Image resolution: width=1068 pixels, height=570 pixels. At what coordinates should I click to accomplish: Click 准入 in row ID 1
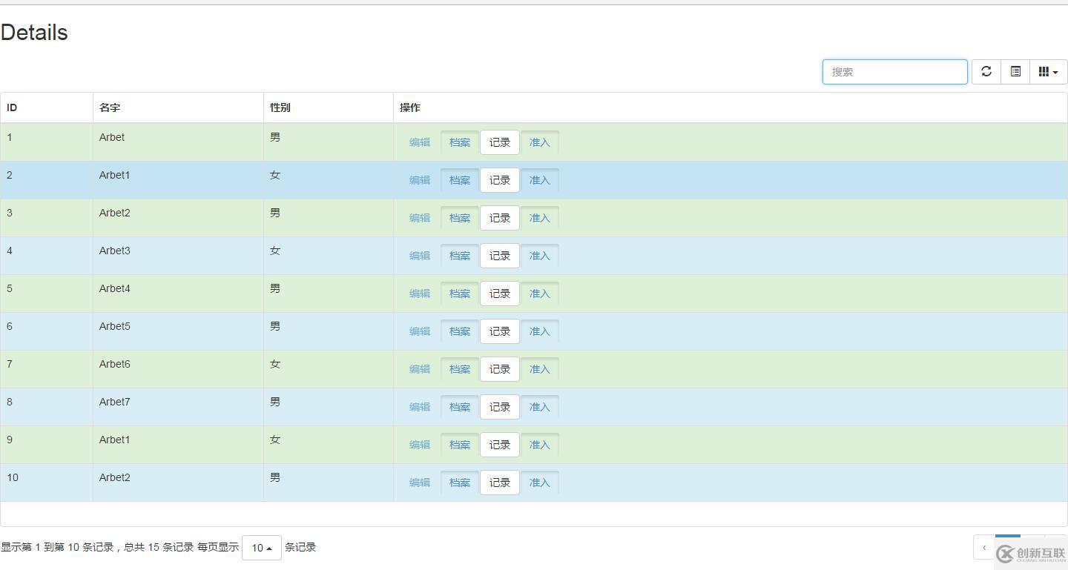pos(540,142)
